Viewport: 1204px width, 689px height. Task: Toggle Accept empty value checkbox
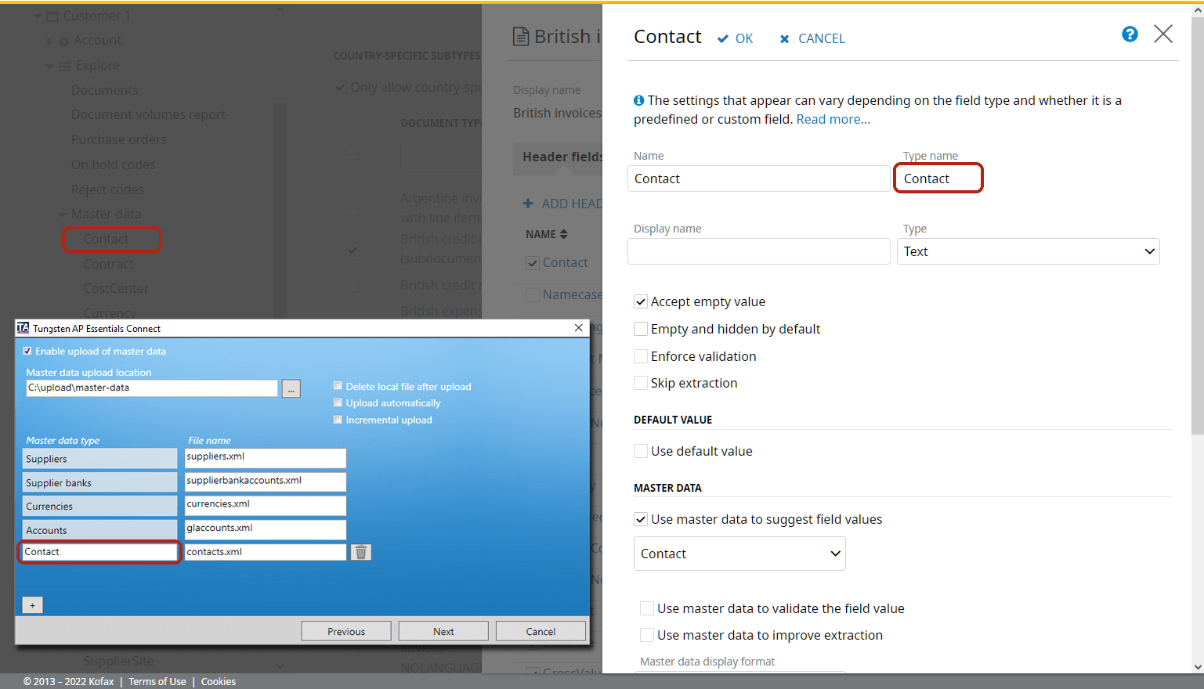(x=641, y=301)
